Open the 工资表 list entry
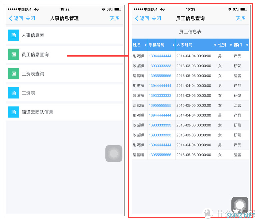The height and width of the screenshot is (222, 259). click(x=64, y=93)
